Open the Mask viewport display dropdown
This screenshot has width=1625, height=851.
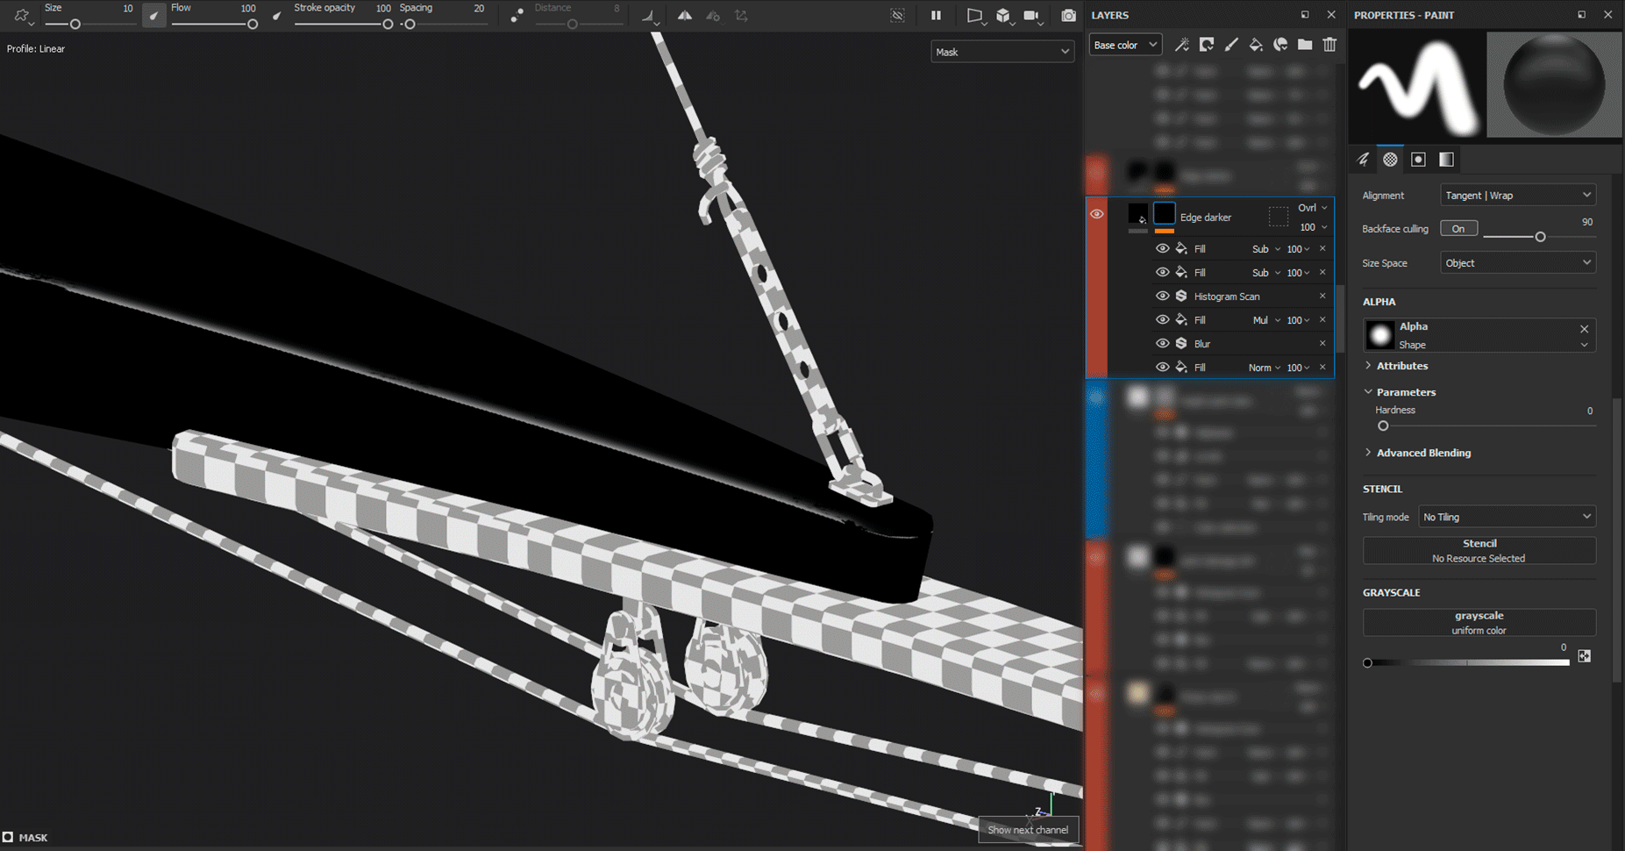pyautogui.click(x=1001, y=52)
